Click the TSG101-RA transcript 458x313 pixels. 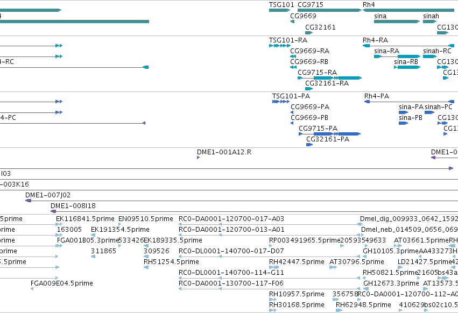(x=280, y=46)
